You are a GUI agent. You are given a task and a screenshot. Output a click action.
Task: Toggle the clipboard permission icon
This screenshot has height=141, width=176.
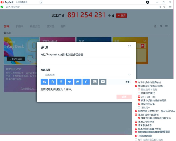click(61, 82)
